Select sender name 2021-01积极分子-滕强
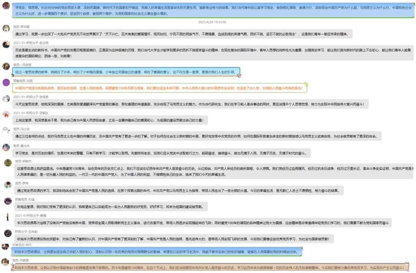 (x=31, y=215)
